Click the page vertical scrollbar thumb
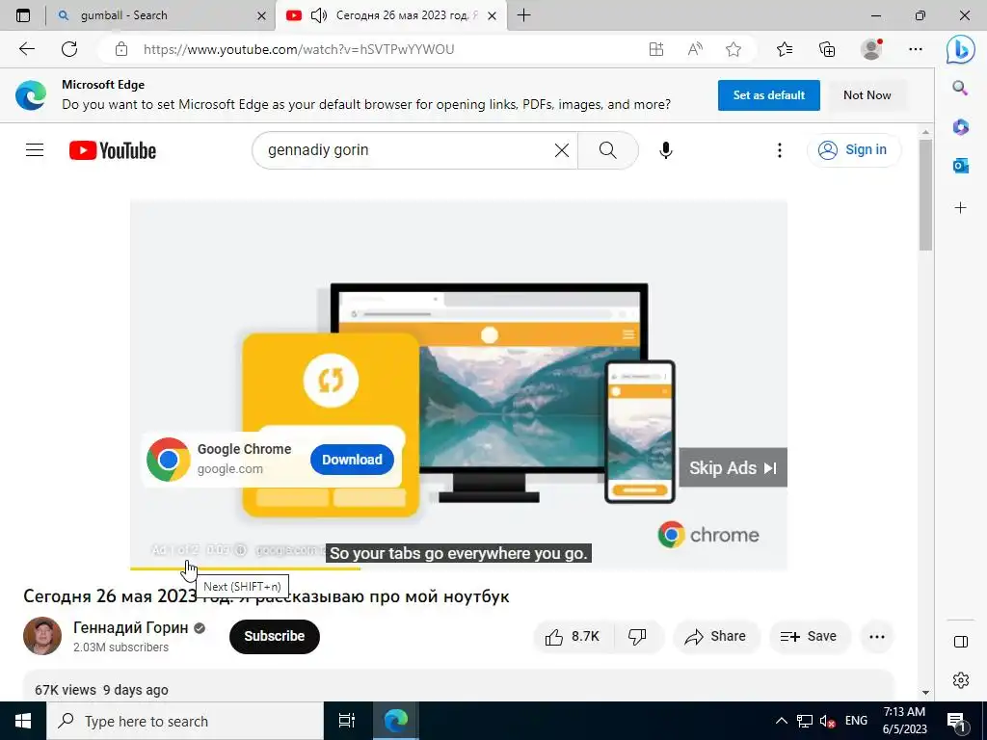 (924, 195)
